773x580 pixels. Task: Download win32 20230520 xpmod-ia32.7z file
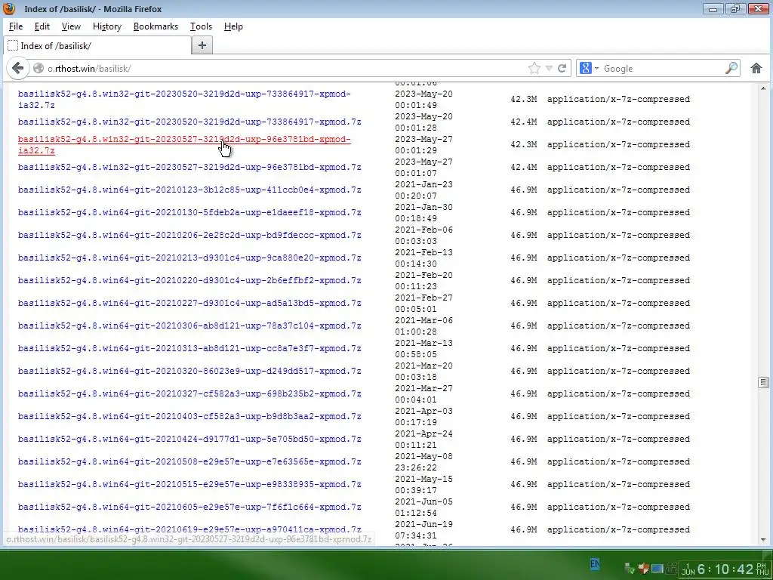click(184, 99)
